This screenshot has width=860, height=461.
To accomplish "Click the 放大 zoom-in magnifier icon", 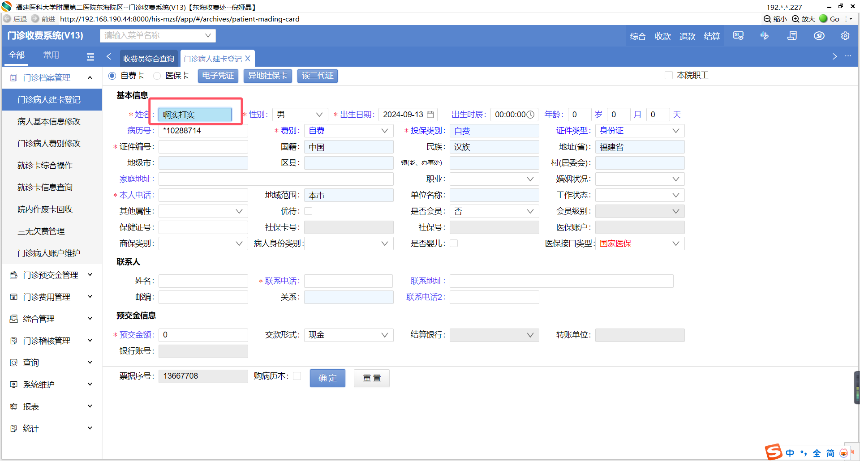I will pos(795,19).
